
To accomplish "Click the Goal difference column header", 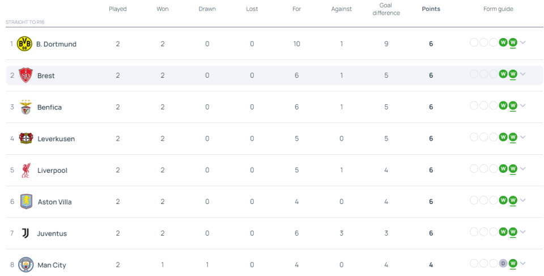I will click(x=386, y=9).
